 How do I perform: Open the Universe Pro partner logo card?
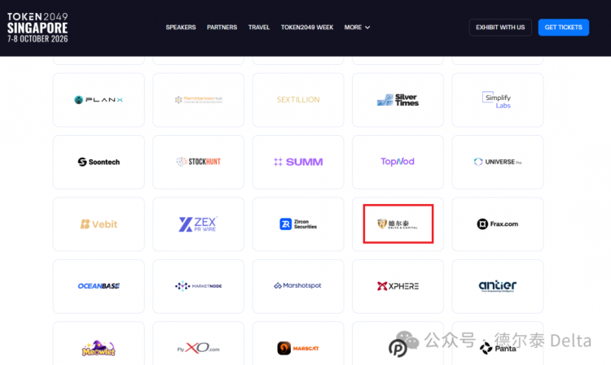(498, 162)
